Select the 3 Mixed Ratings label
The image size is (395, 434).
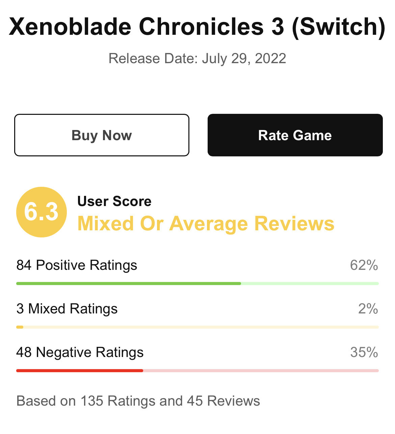point(67,309)
